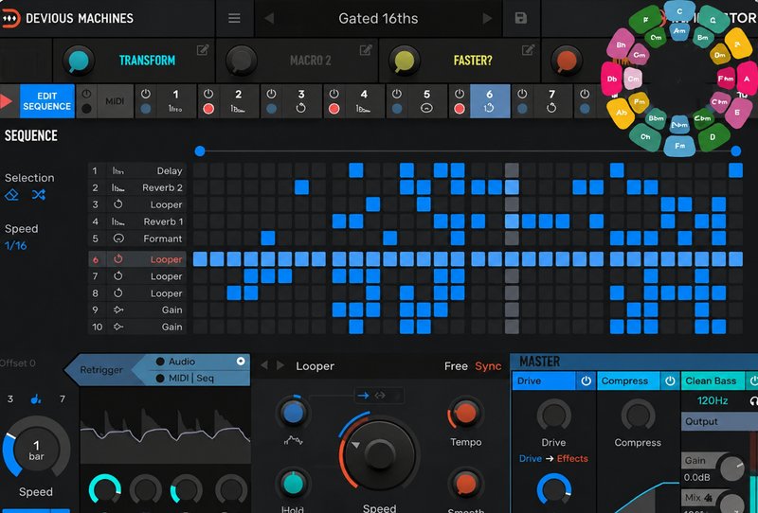758x513 pixels.
Task: Edit the TRANSFORM macro assignment
Action: click(x=203, y=49)
